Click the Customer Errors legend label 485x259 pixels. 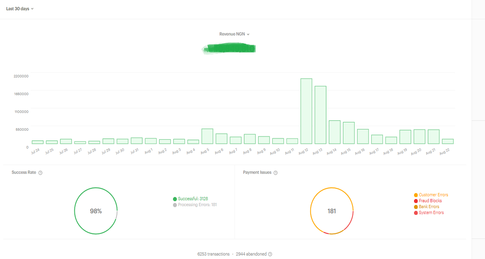[433, 195]
